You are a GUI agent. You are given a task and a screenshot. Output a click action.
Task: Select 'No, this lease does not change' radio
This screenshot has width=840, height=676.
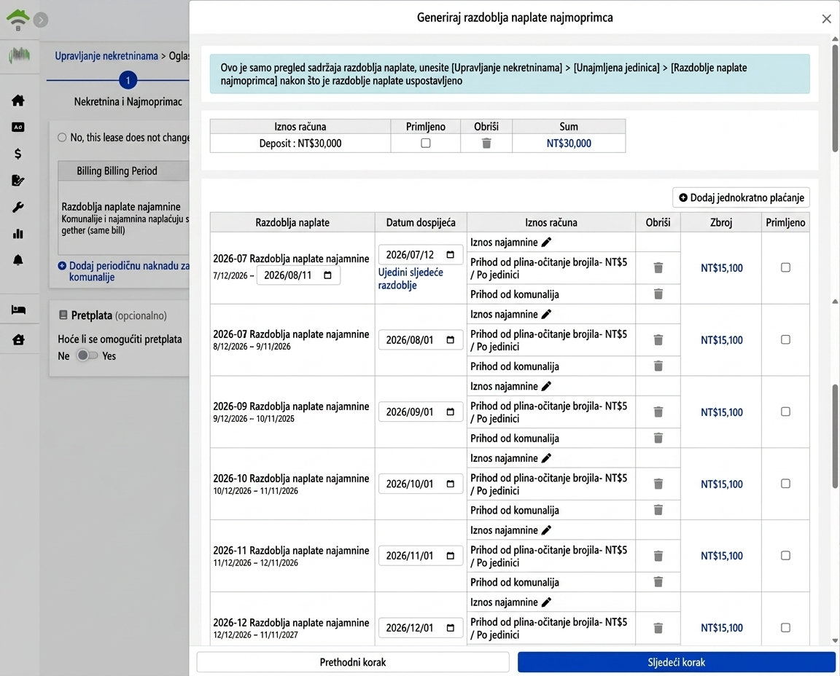pyautogui.click(x=62, y=138)
